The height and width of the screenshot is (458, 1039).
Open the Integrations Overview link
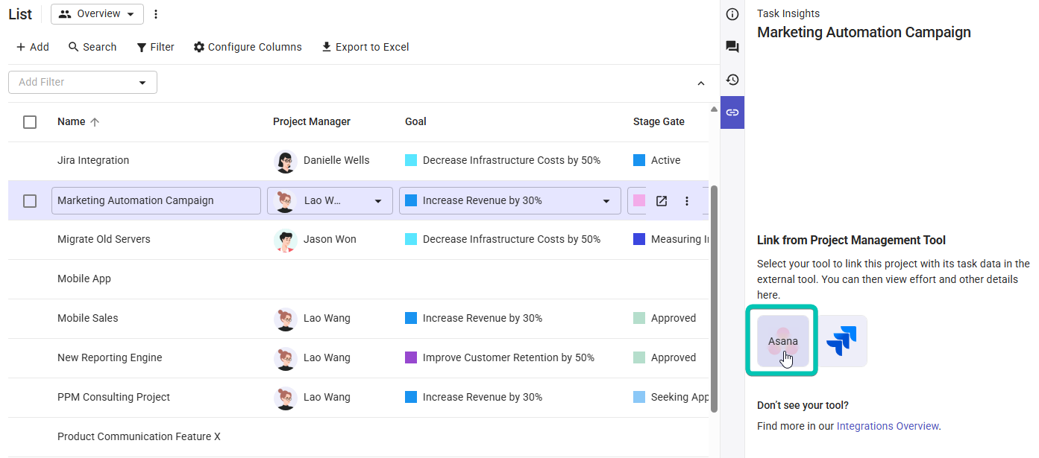[887, 425]
